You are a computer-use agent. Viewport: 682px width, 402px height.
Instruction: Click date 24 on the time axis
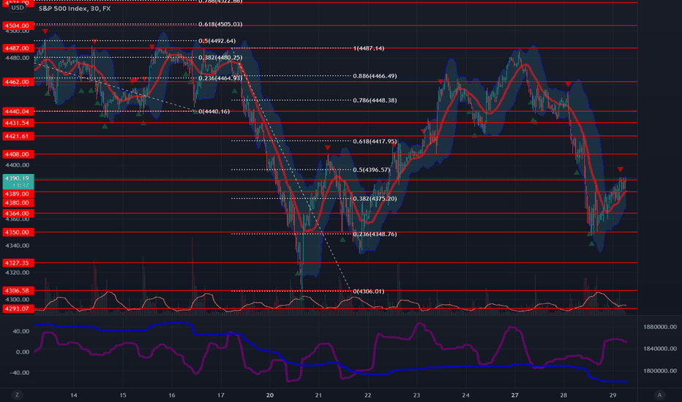click(x=466, y=395)
